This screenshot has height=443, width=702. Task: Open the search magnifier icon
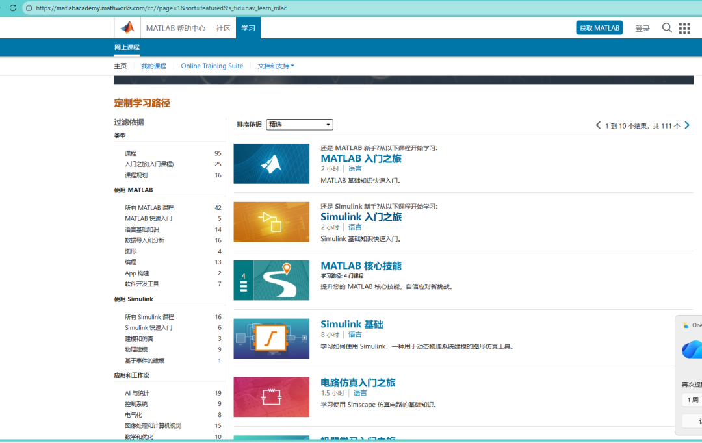[667, 28]
